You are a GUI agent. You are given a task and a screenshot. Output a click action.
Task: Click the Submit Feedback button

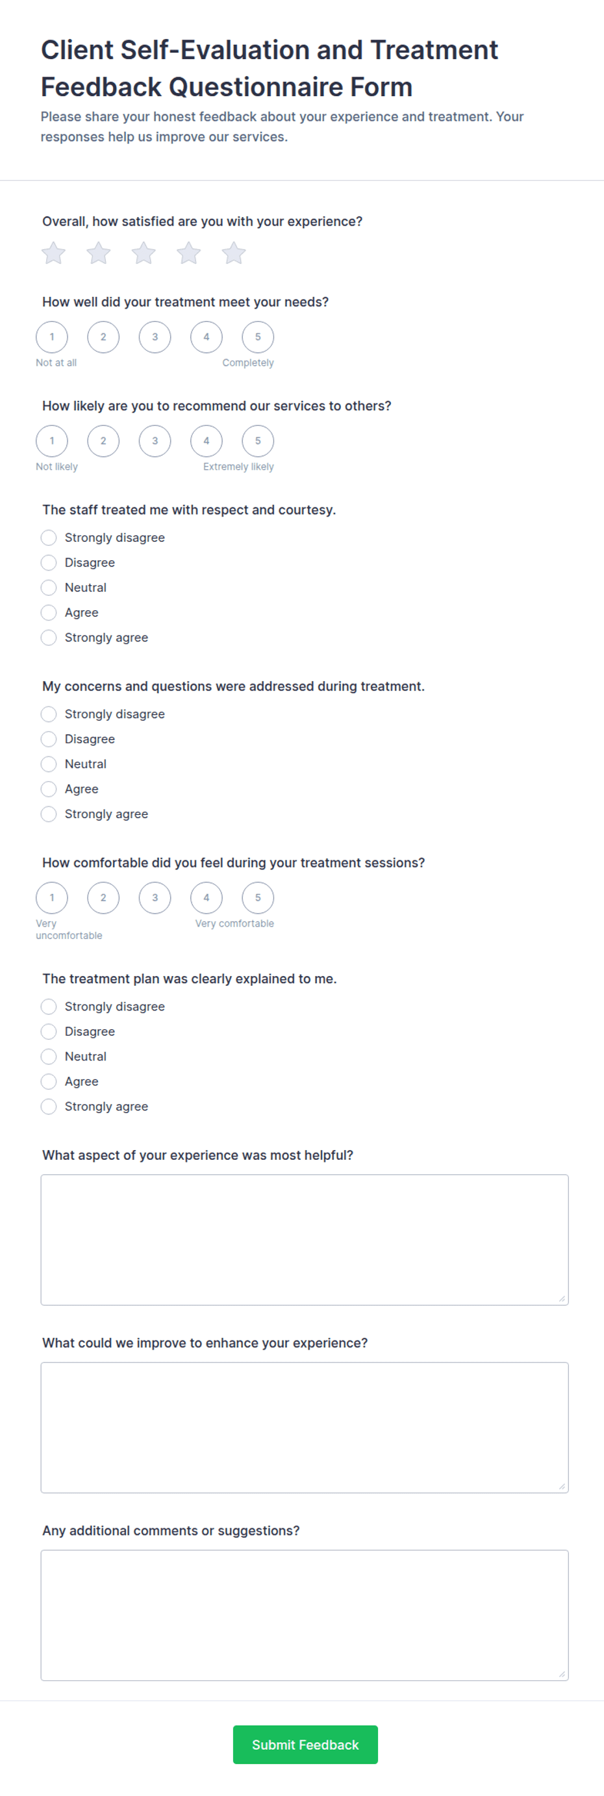[305, 1745]
